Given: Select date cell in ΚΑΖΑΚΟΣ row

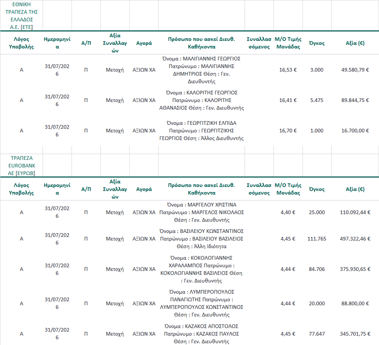Looking at the screenshot, I should pos(57,334).
